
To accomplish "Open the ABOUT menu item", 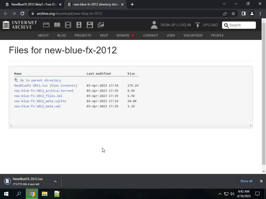I will tap(43, 35).
